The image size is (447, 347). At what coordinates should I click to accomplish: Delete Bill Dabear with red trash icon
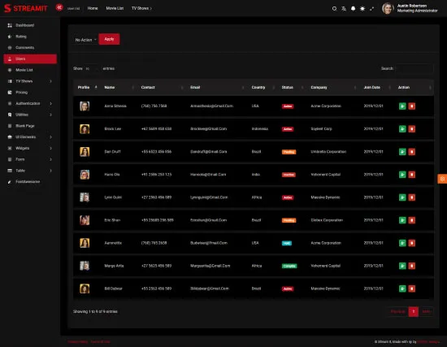[x=412, y=288]
